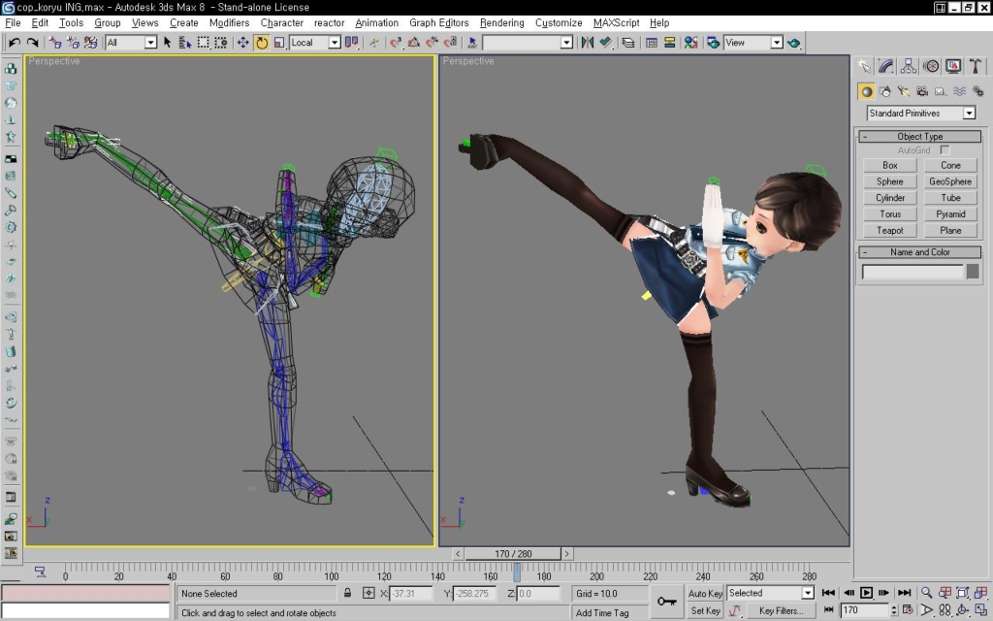Click the Teapot primitive button
This screenshot has width=993, height=621.
coord(890,231)
